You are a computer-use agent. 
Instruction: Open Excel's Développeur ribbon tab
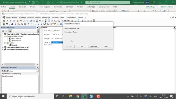104,7
